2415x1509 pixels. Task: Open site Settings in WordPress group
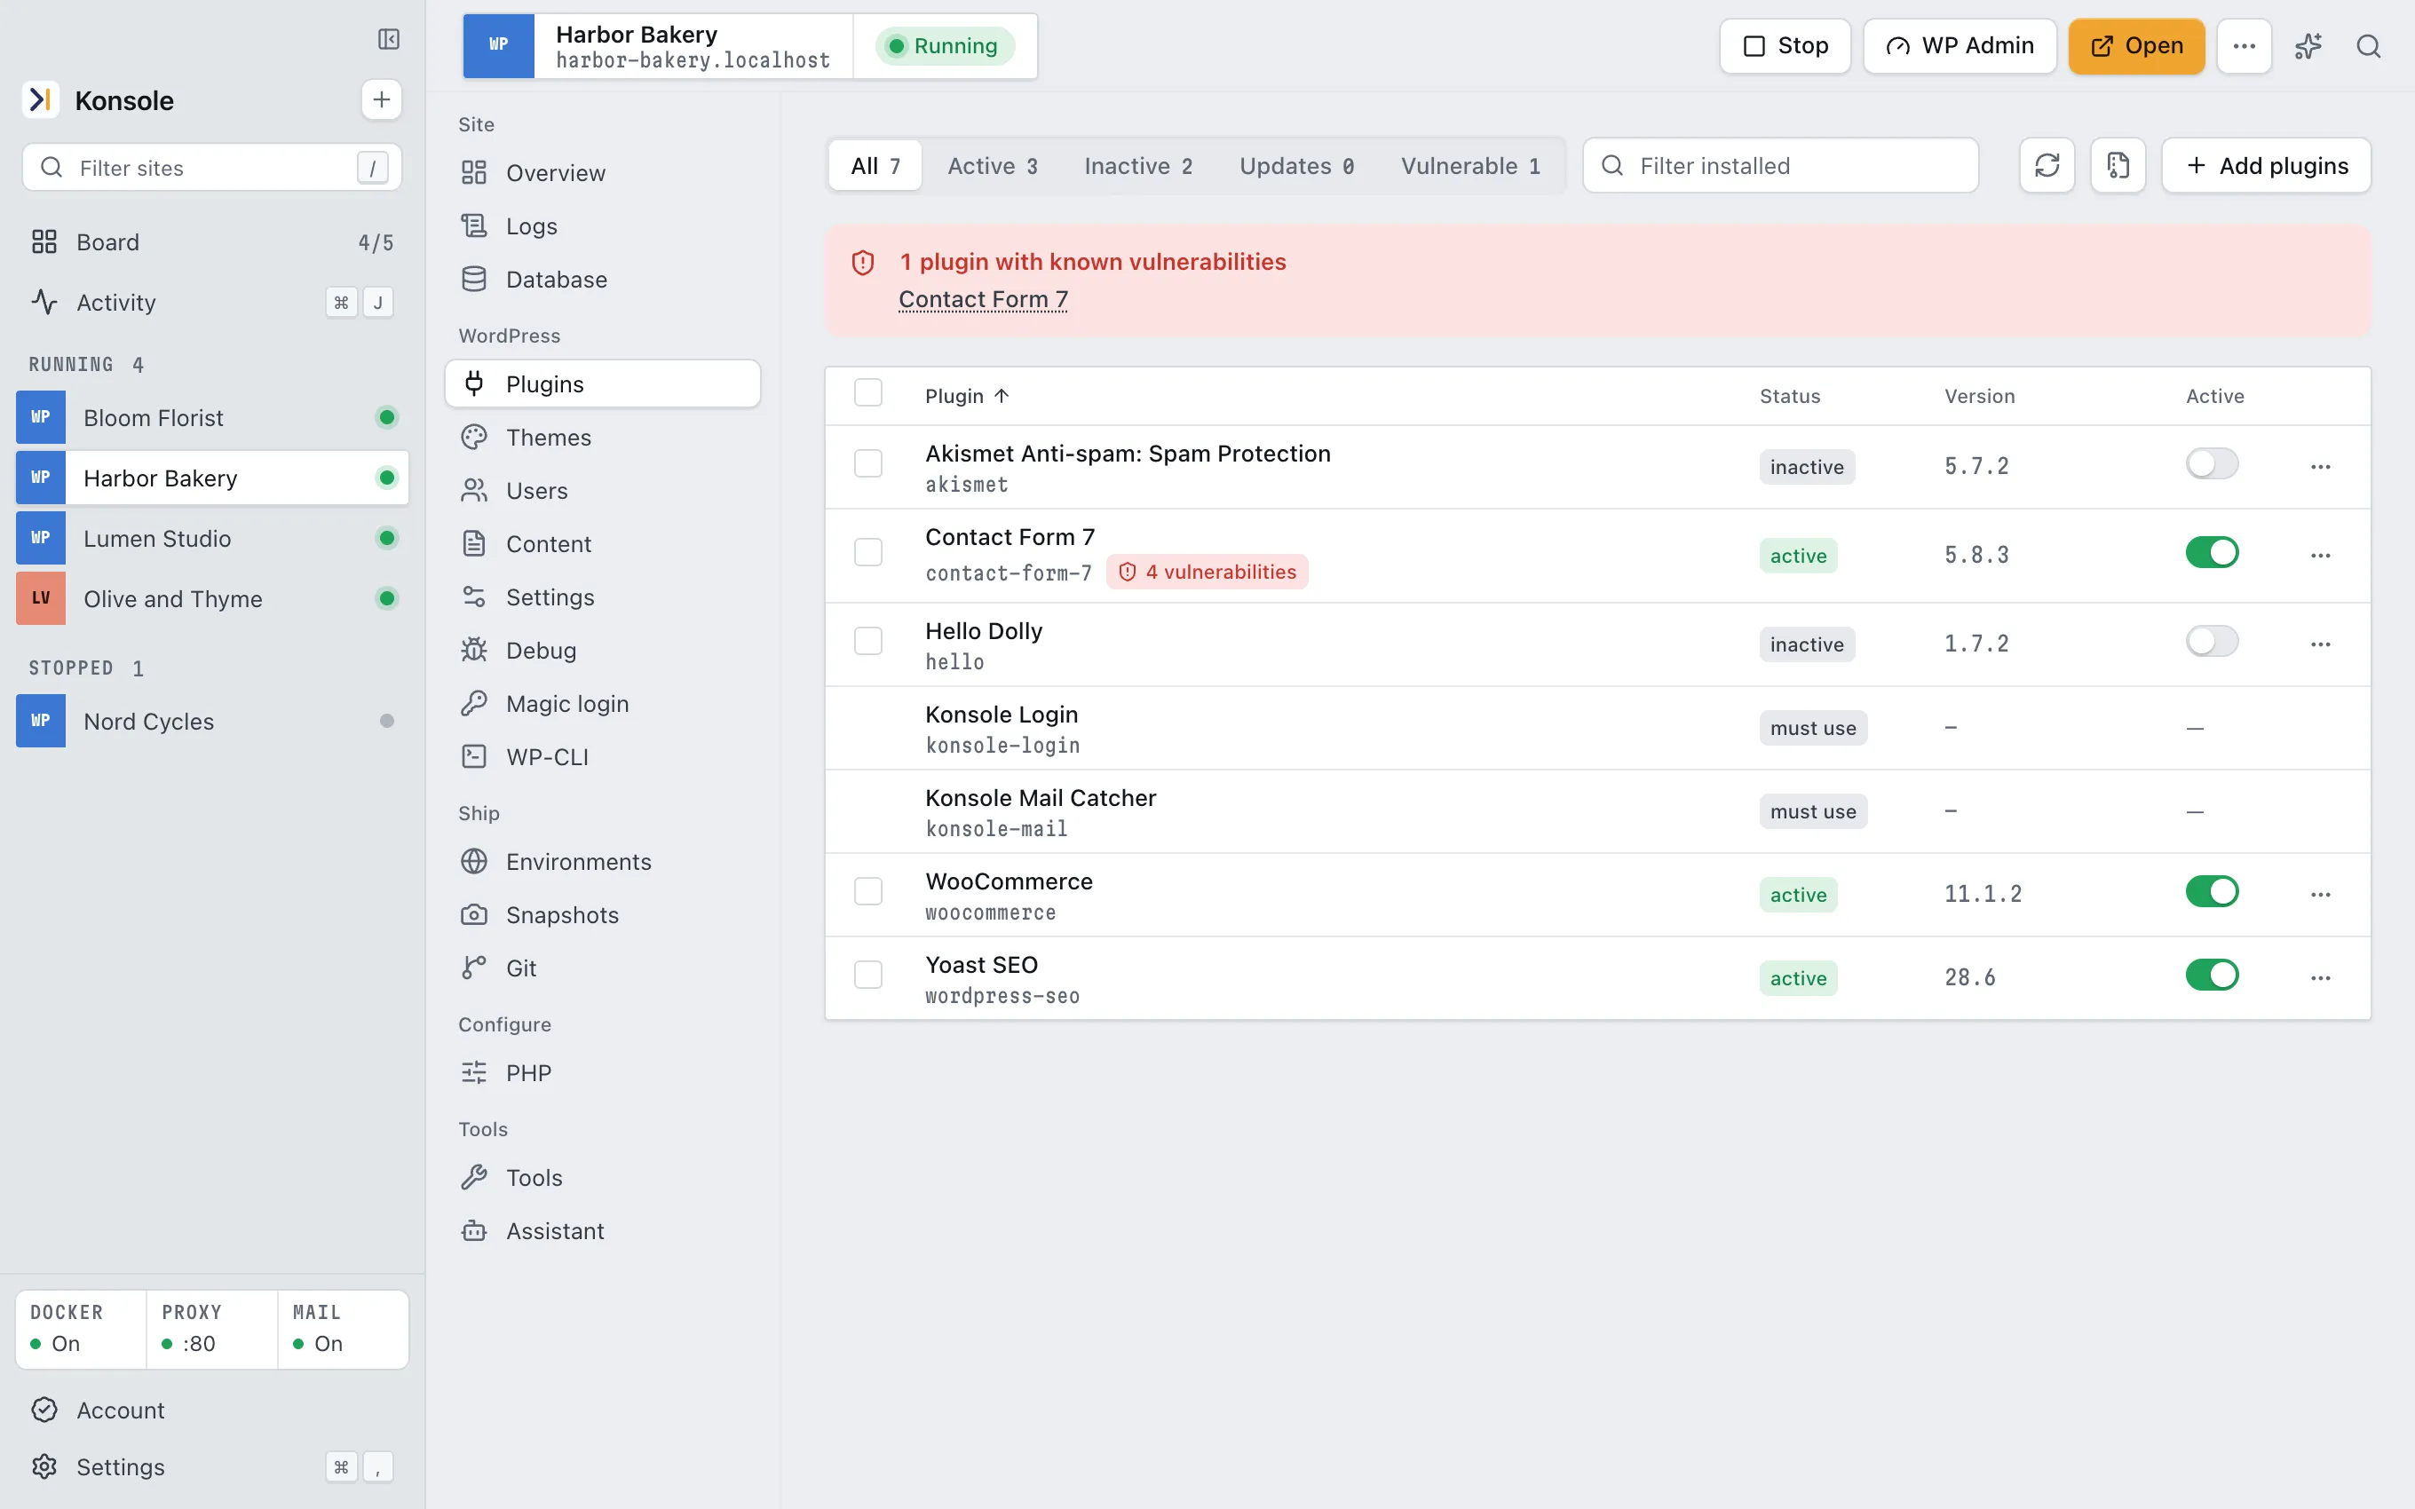point(603,596)
